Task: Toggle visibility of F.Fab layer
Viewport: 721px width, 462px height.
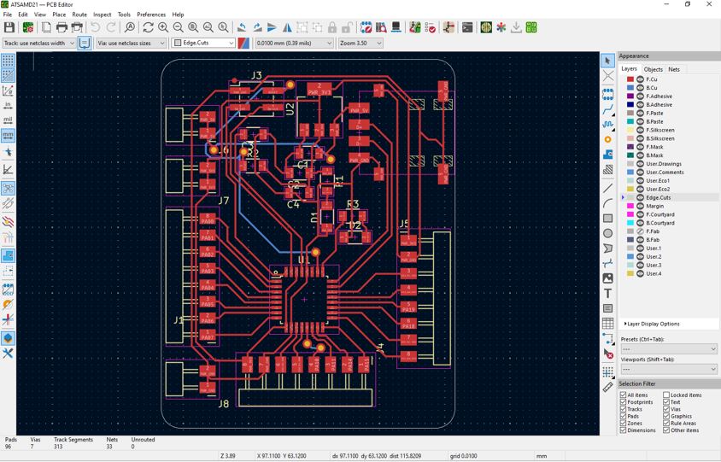Action: (x=640, y=231)
